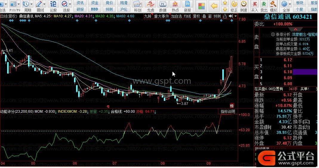
Task: Click the 周期 period clock icon
Action: tap(26, 4)
